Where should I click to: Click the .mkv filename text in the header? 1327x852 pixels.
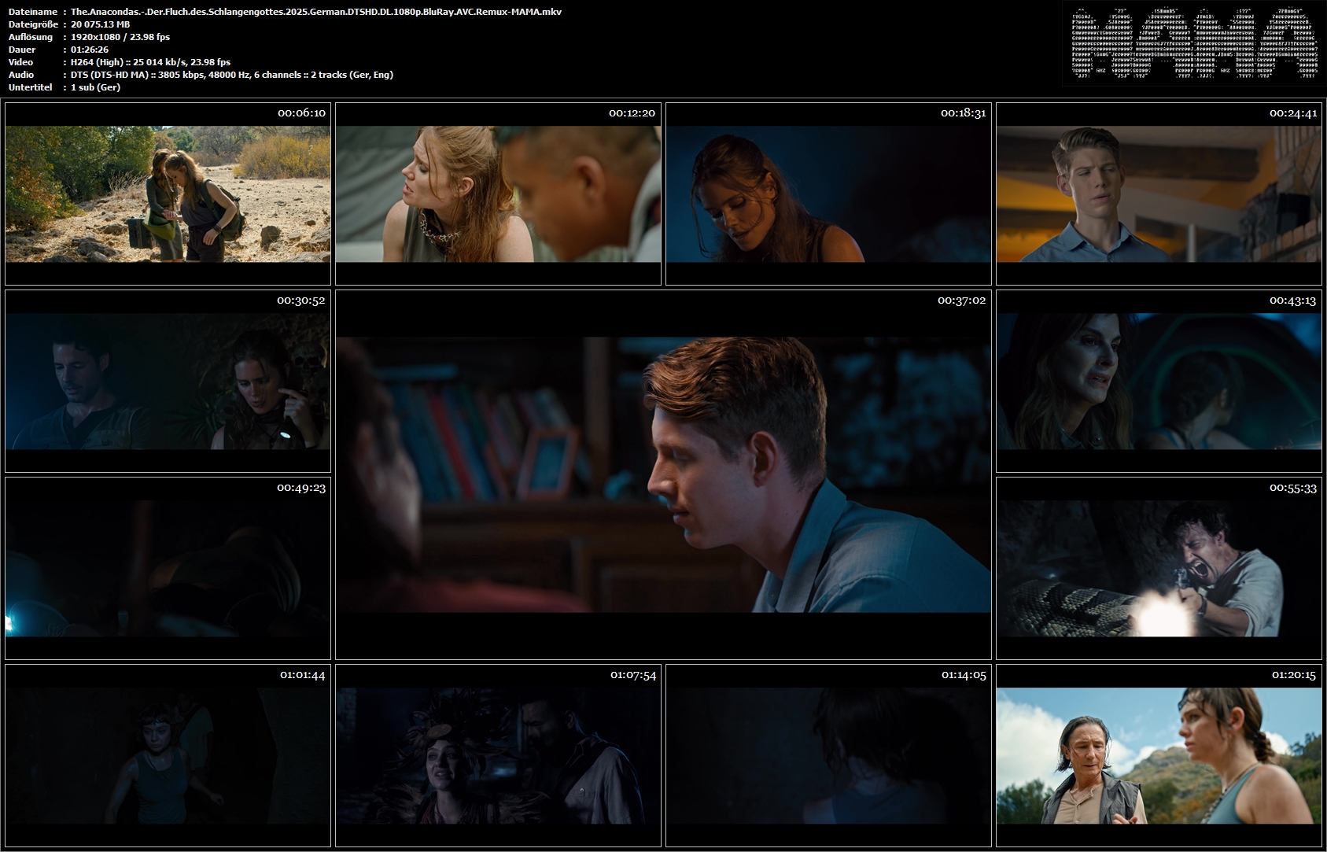(316, 12)
